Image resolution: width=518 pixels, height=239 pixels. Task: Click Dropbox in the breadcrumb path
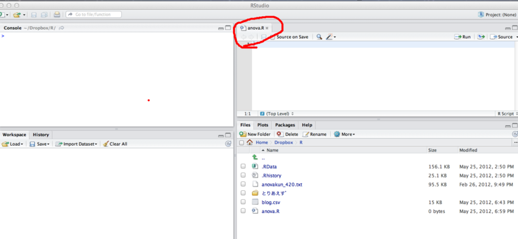pyautogui.click(x=284, y=142)
